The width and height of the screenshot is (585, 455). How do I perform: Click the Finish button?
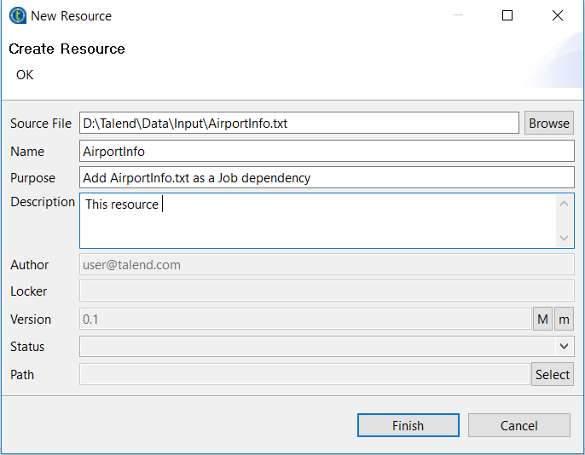(408, 425)
